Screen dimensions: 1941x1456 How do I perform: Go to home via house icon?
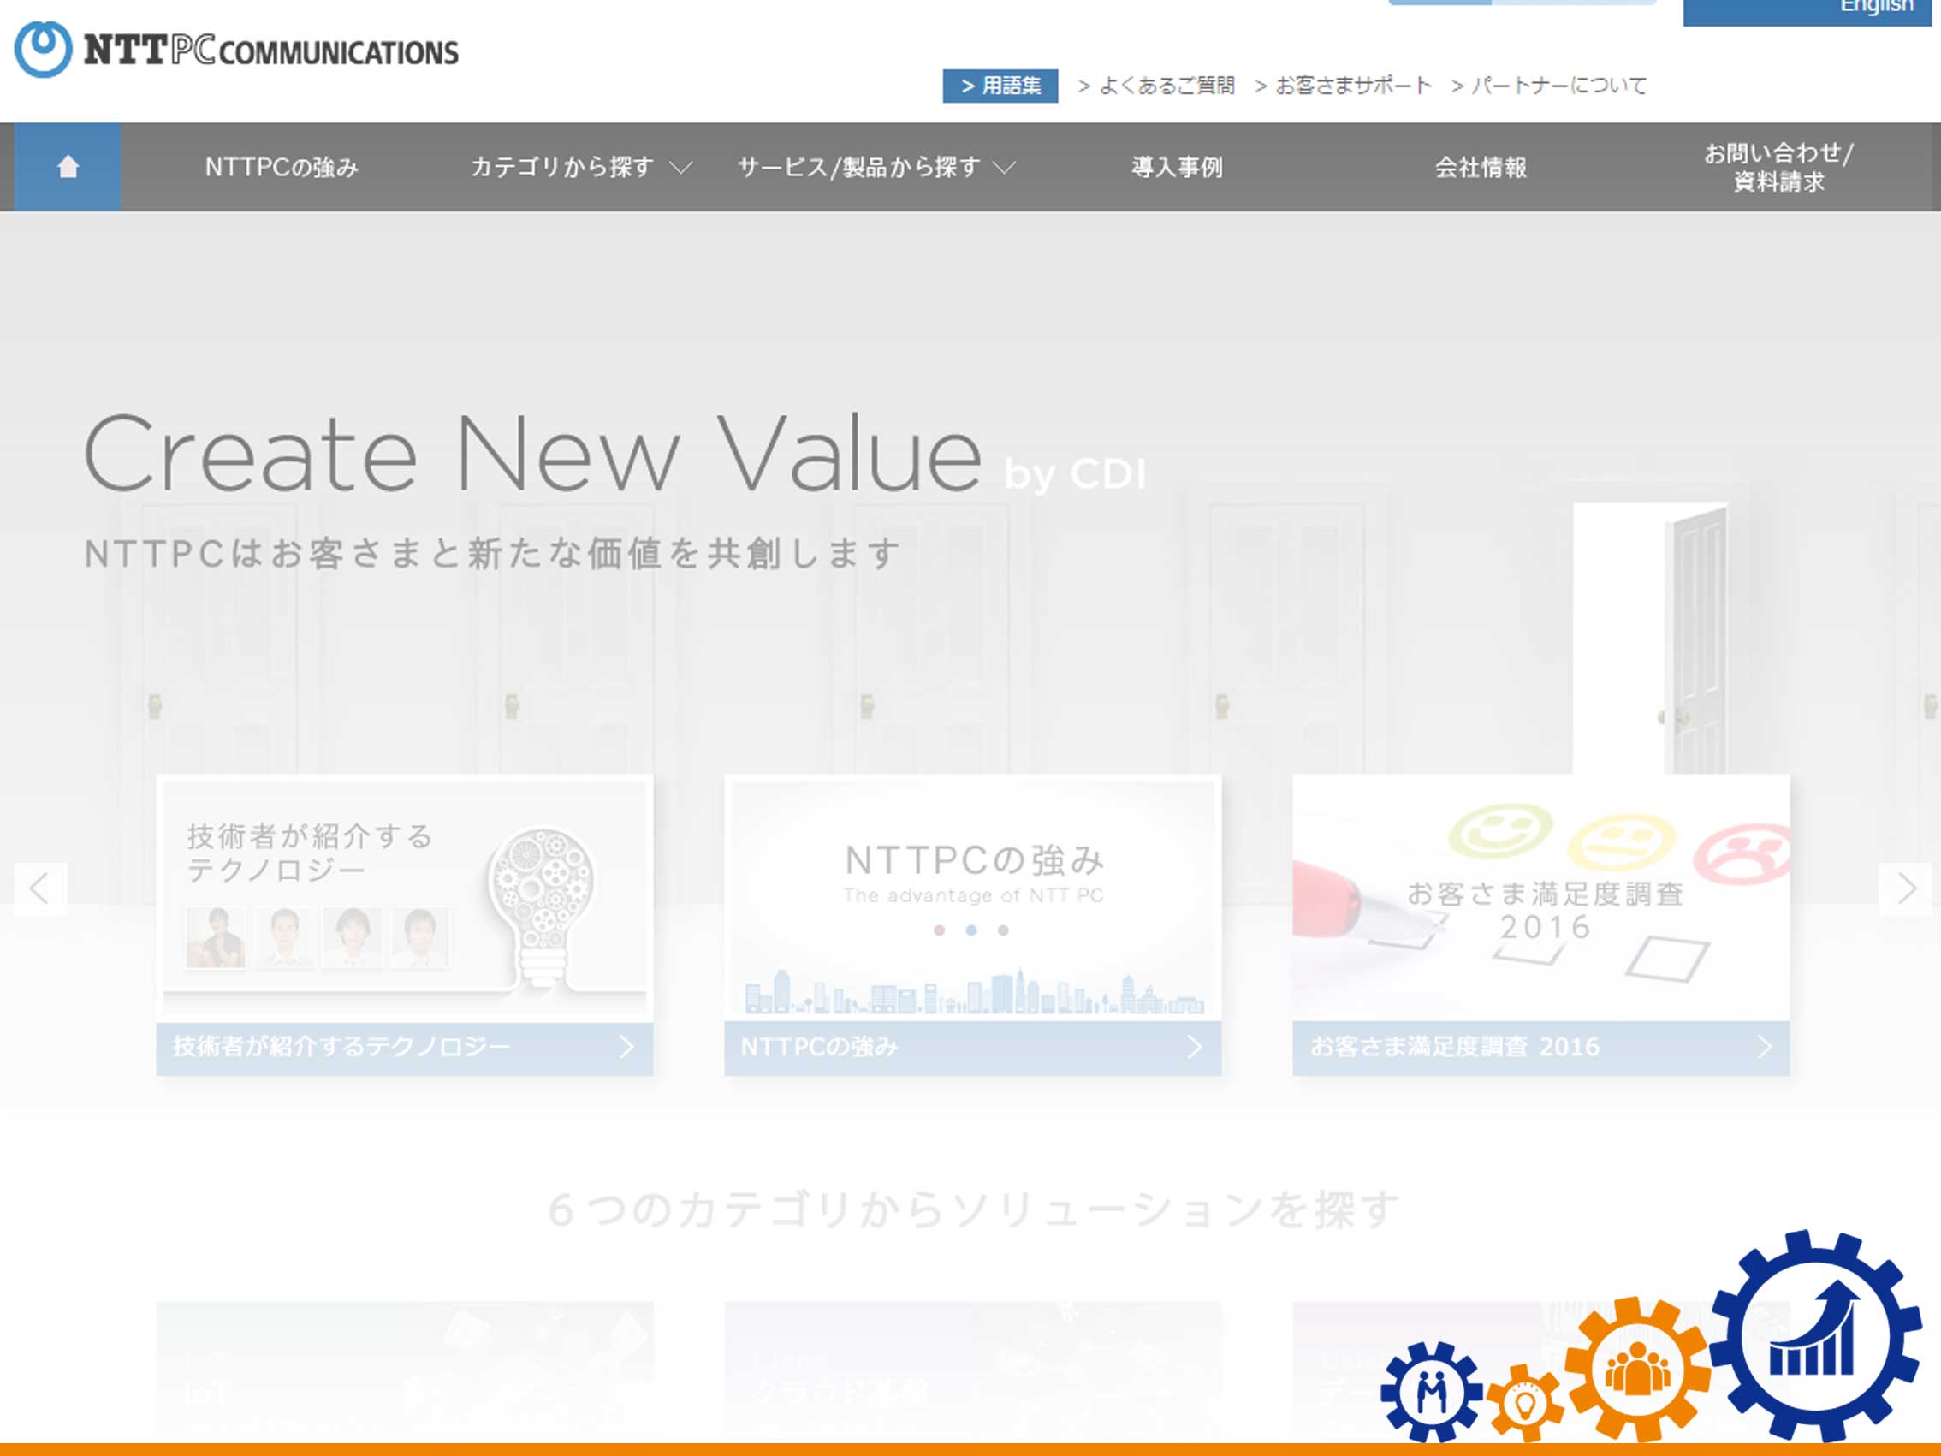(x=68, y=167)
